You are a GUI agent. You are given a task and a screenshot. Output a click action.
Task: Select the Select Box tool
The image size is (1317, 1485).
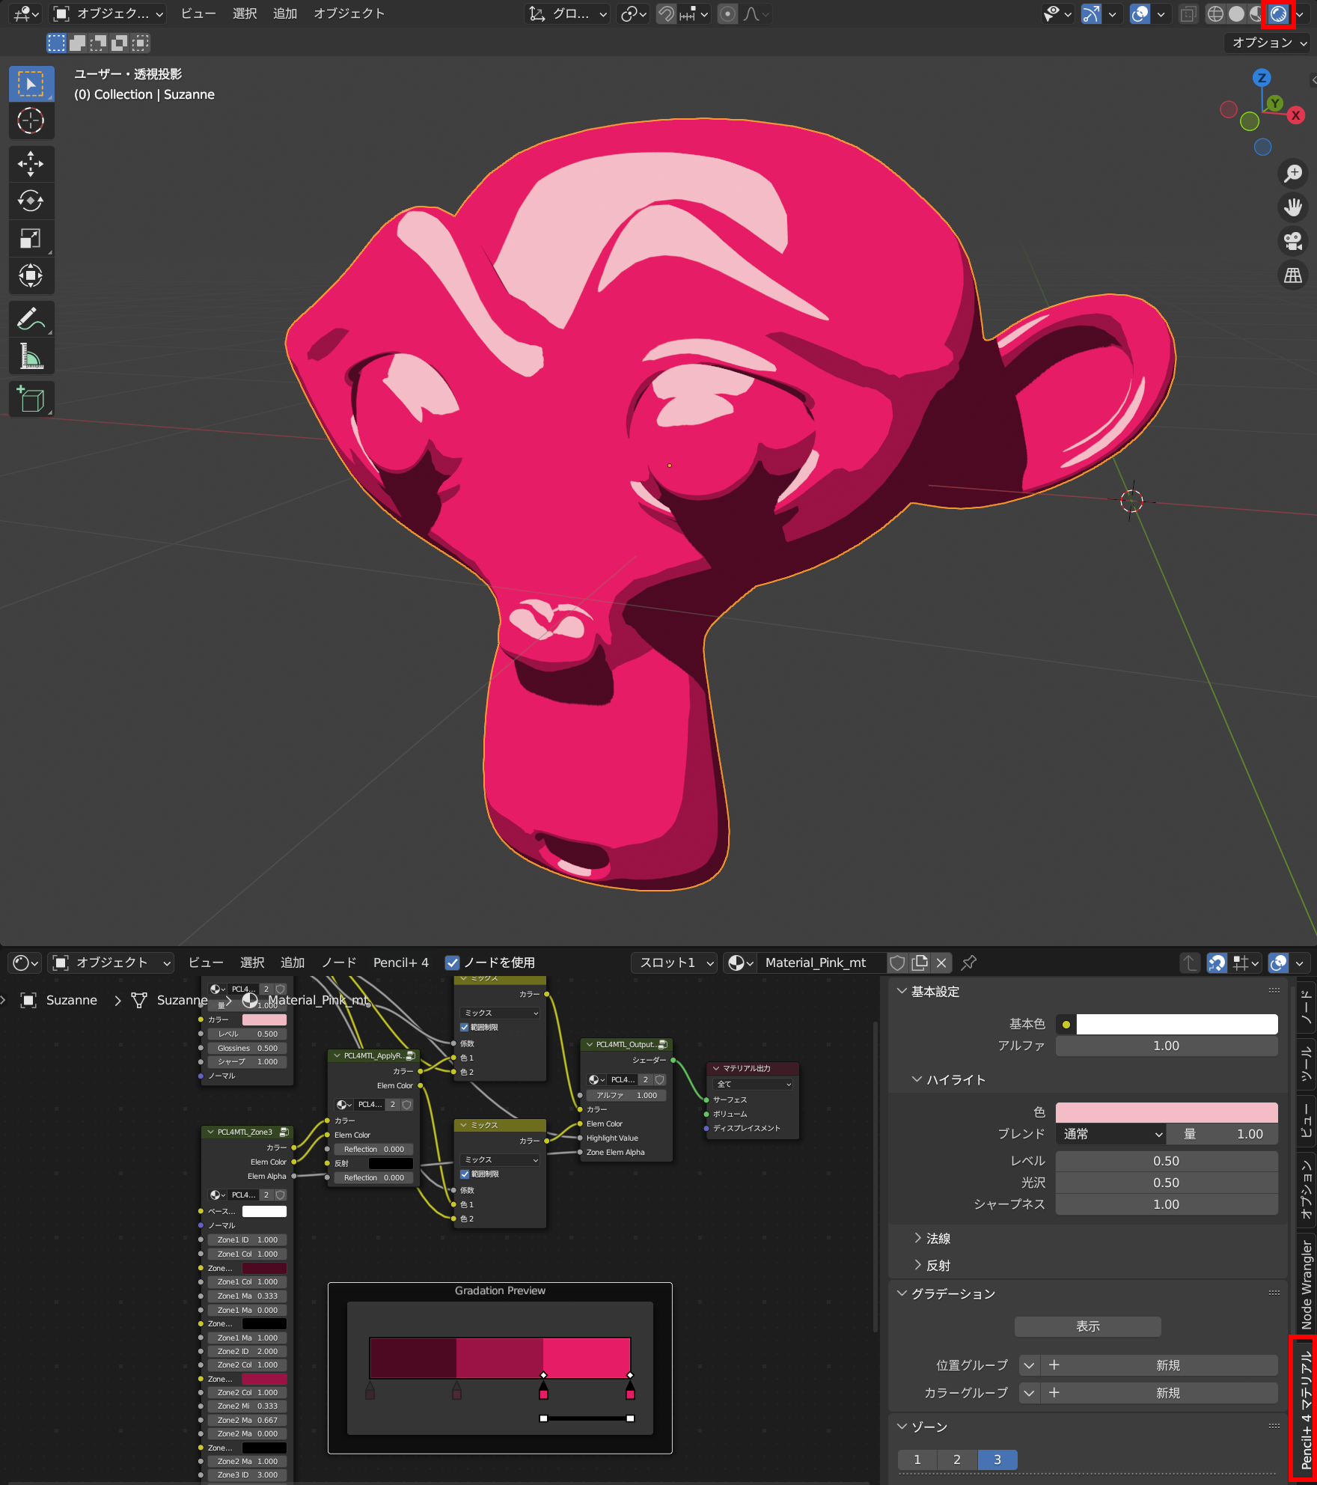pos(31,84)
